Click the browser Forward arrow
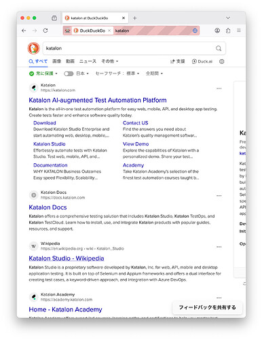262x340 pixels. coord(35,31)
